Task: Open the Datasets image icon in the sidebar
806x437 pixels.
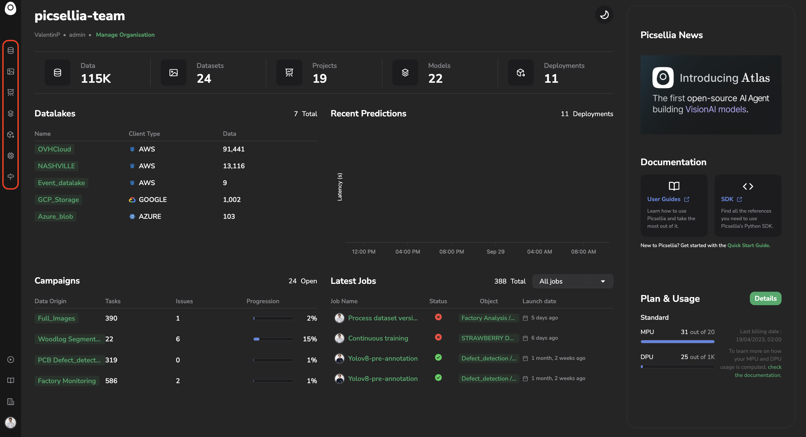Action: click(11, 72)
